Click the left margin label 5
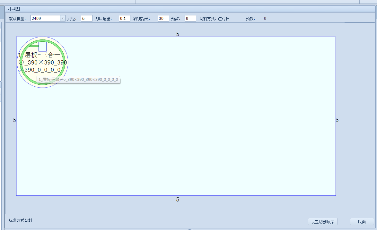Viewport: 377px width, 230px height. click(14, 120)
